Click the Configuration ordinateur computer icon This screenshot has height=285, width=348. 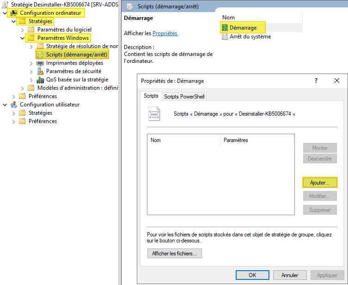tap(14, 13)
